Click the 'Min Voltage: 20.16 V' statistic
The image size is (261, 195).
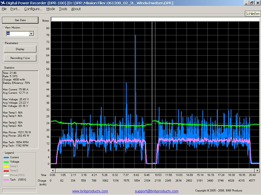click(x=15, y=106)
